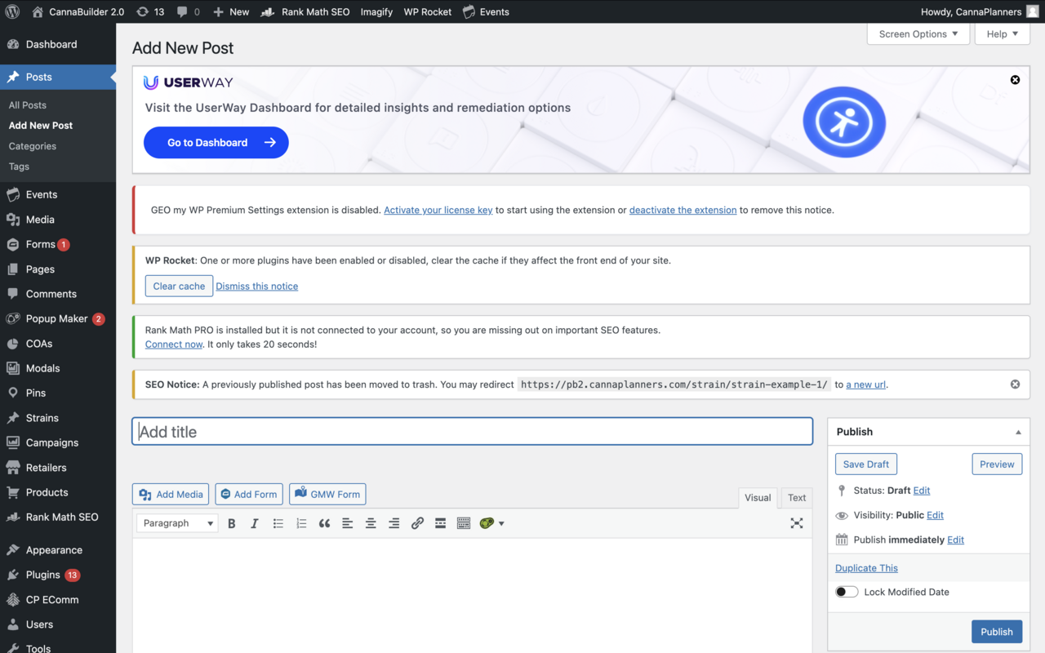
Task: Expand Screen Options panel
Action: 918,34
